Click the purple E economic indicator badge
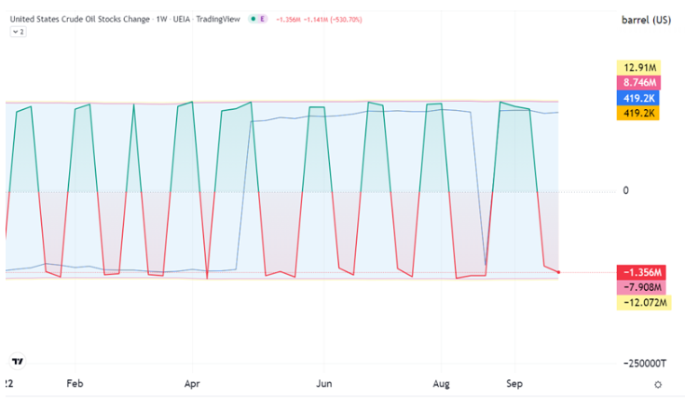The height and width of the screenshot is (399, 685). (262, 19)
